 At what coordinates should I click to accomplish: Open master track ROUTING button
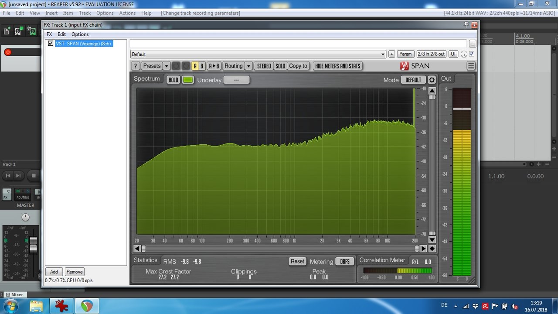[23, 195]
